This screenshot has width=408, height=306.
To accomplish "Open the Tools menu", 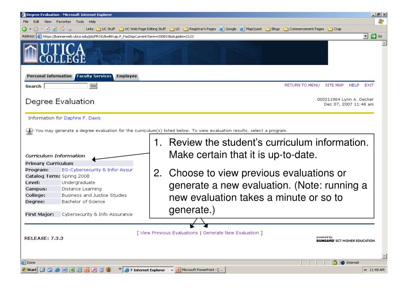I will (x=80, y=22).
